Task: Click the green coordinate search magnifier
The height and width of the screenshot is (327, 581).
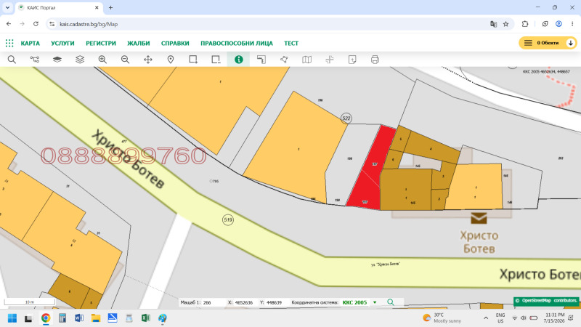Action: (x=391, y=302)
